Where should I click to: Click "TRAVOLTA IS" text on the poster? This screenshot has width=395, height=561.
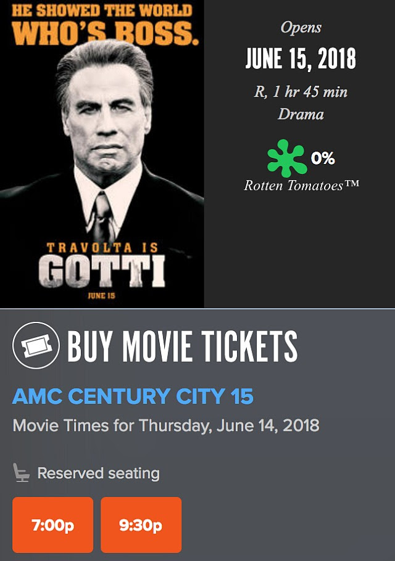tap(102, 248)
